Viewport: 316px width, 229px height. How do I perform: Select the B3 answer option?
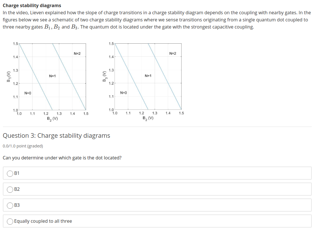point(9,205)
